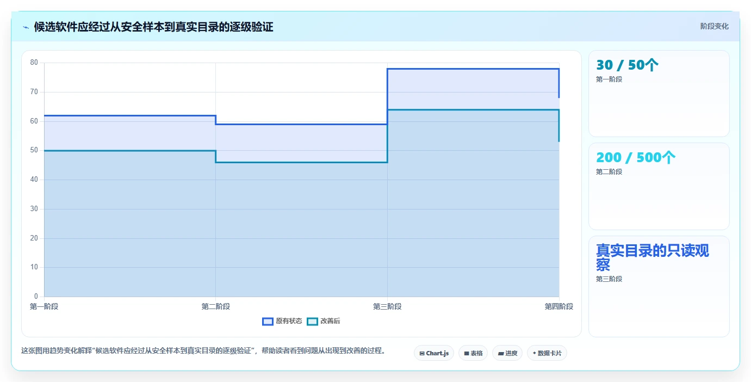The image size is (751, 382).
Task: Click the lightning icon beside the header title
Action: (x=26, y=27)
